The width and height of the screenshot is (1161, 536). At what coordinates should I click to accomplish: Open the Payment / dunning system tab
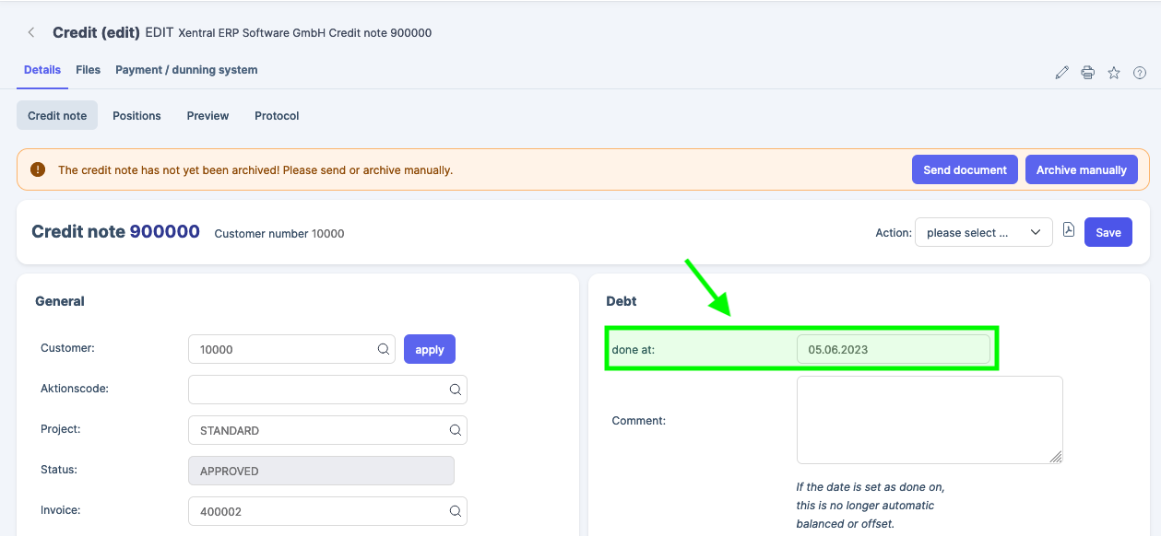tap(186, 69)
